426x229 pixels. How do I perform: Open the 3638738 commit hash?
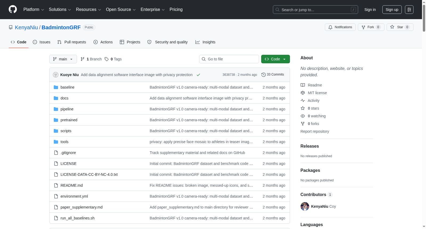click(x=229, y=75)
